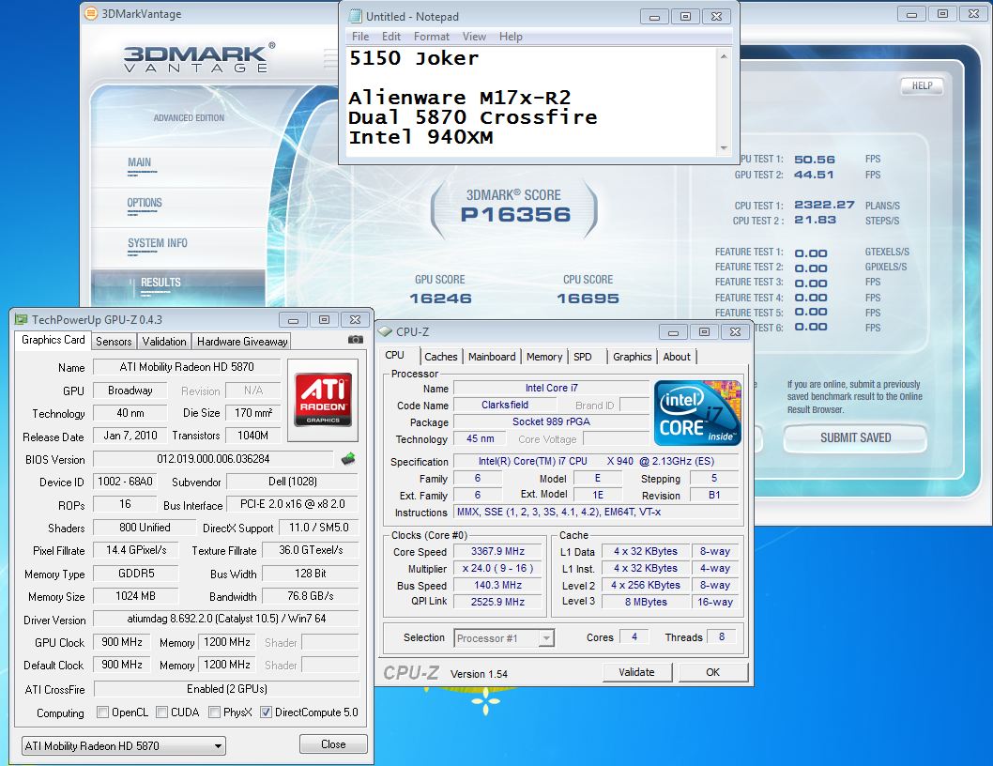Click the 3DMarkVantage title bar icon
Viewport: 993px width, 766px height.
[x=91, y=13]
